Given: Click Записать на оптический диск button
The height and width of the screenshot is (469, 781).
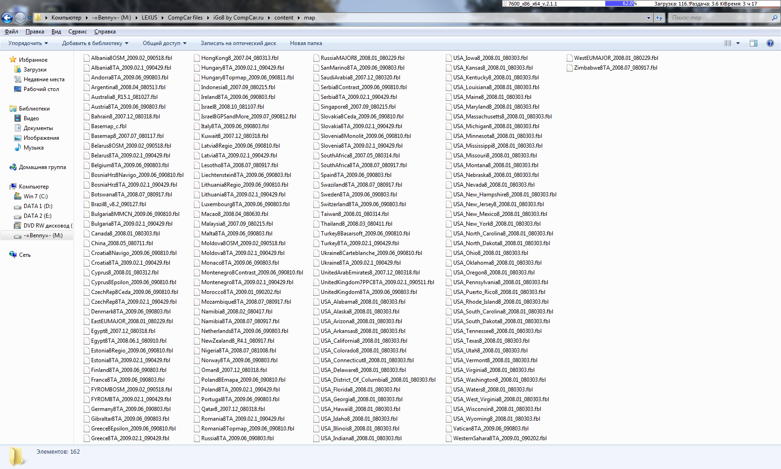Looking at the screenshot, I should click(238, 43).
